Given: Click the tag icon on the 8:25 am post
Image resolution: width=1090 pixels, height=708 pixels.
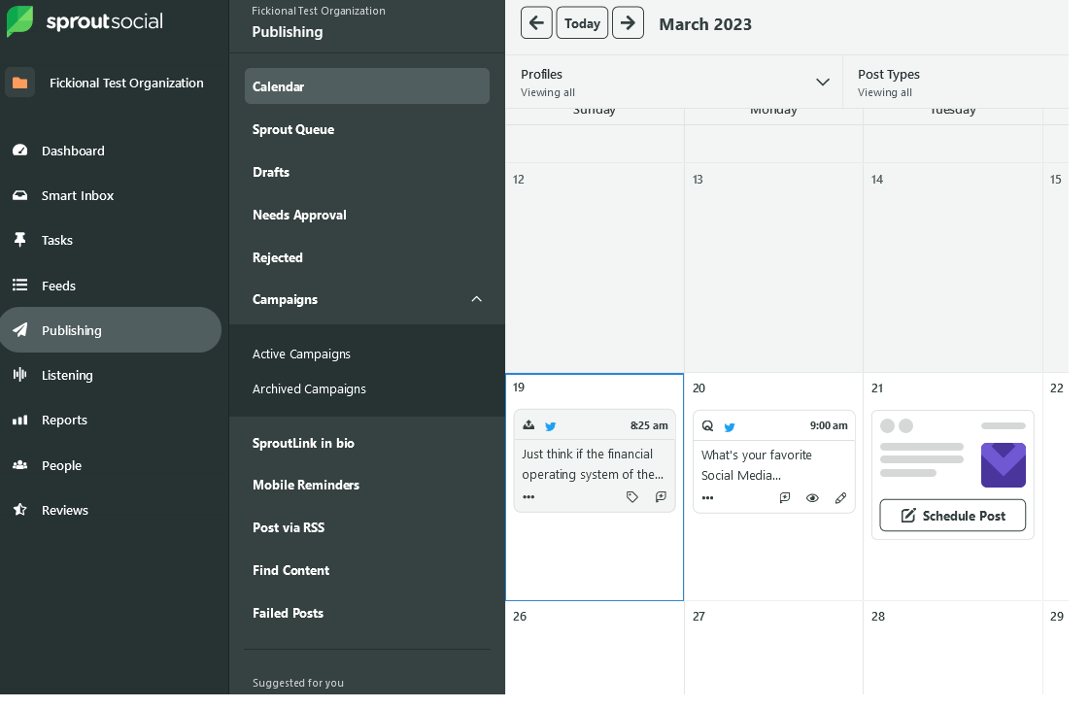Looking at the screenshot, I should pos(632,497).
